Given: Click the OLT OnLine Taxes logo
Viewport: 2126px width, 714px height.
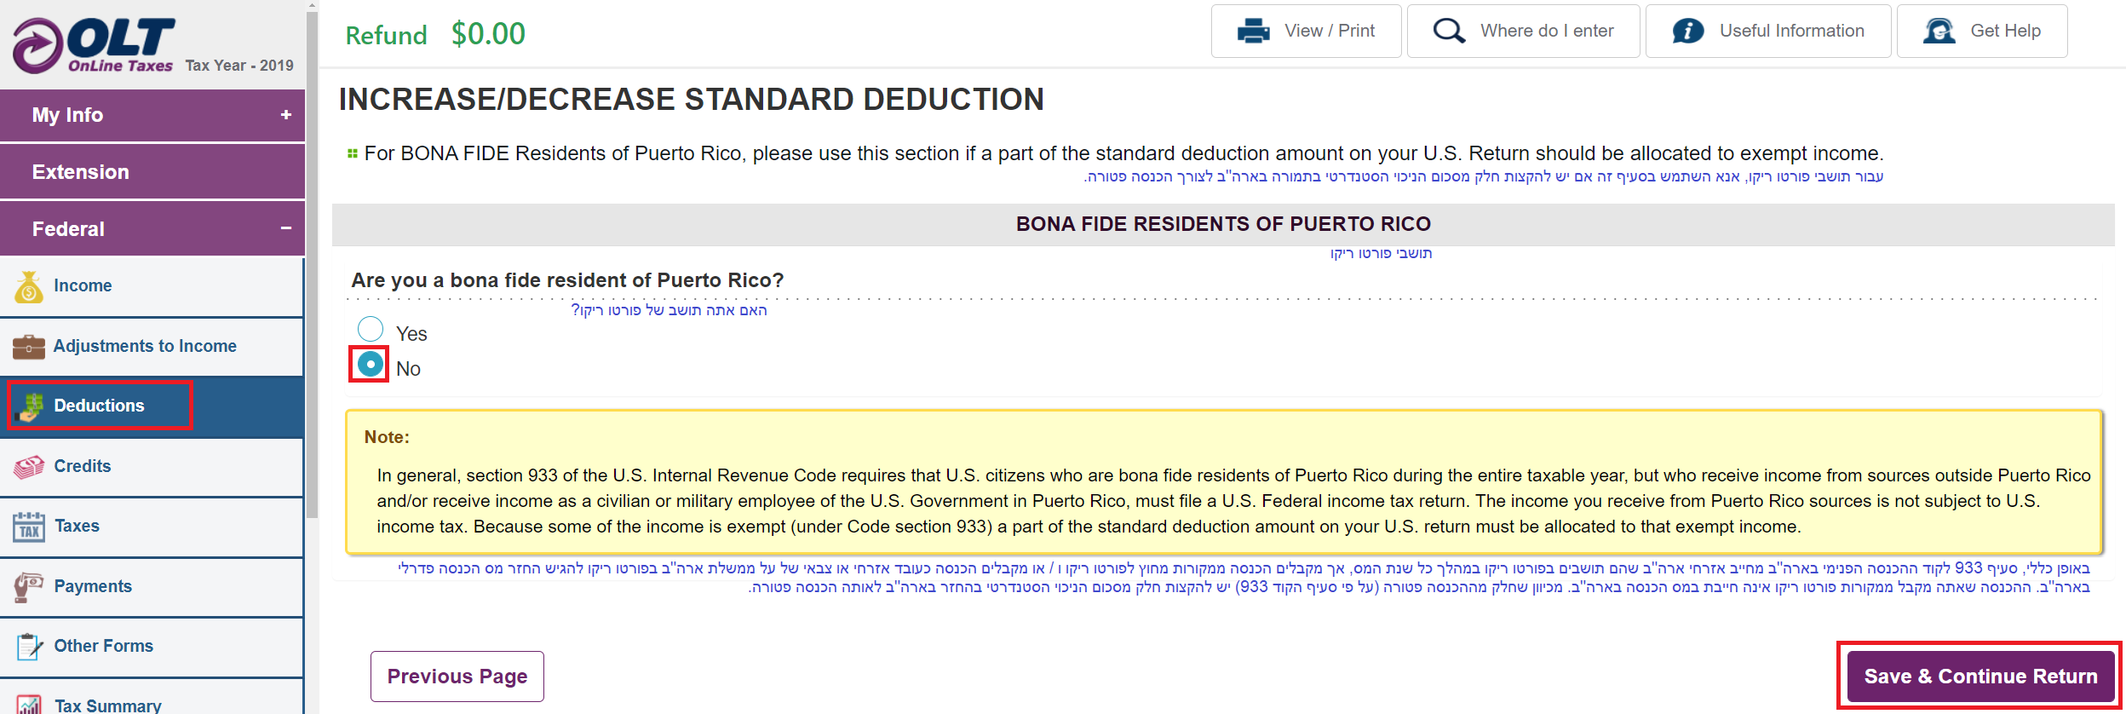Looking at the screenshot, I should 94,45.
